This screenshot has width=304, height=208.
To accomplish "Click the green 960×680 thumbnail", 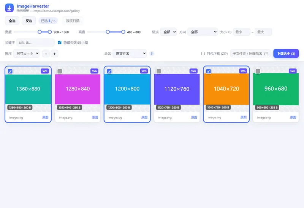I will coord(276,89).
